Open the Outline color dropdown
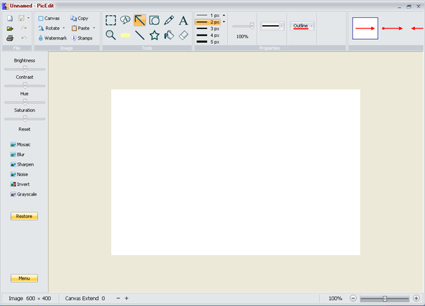The width and height of the screenshot is (425, 306). click(x=311, y=26)
